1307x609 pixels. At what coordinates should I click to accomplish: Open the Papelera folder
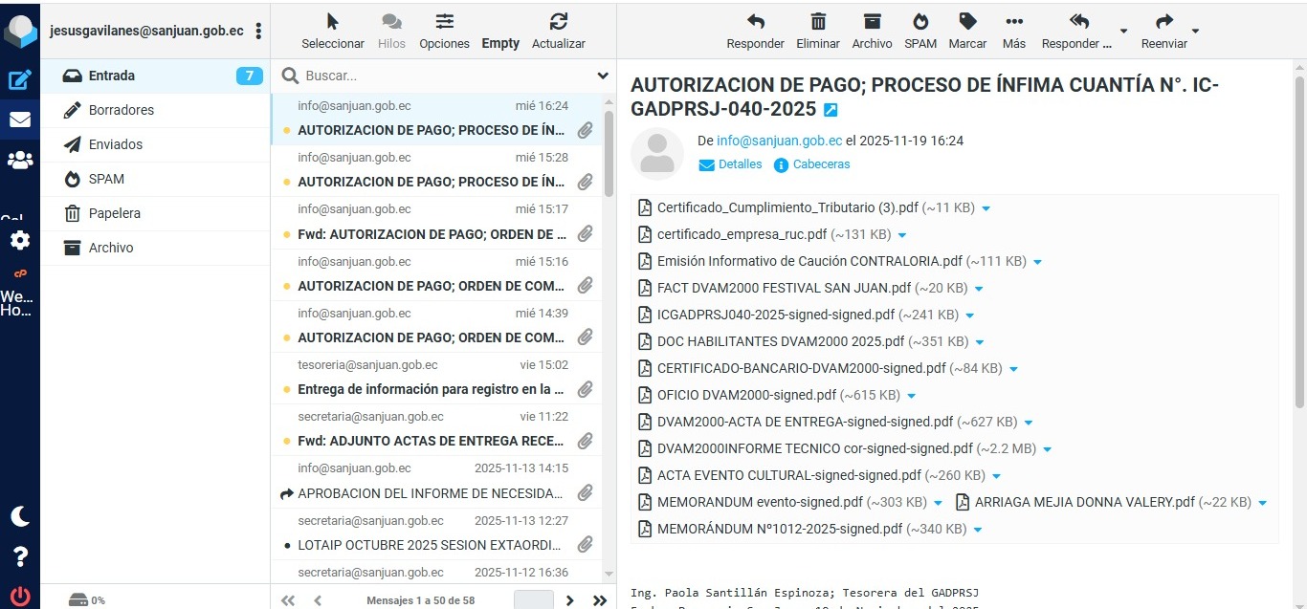pyautogui.click(x=115, y=213)
